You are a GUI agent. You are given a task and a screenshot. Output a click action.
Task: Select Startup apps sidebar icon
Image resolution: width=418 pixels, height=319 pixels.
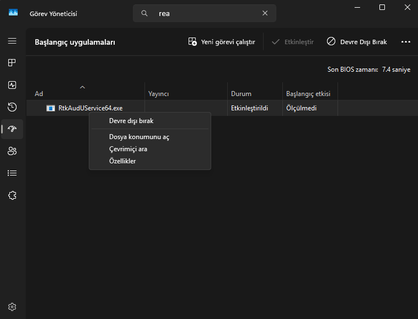[12, 129]
